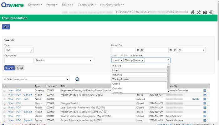Viewport: 219px width, 125px height.
Task: Open list icon for June 1, 2012 schedule row
Action: [x=205, y=95]
